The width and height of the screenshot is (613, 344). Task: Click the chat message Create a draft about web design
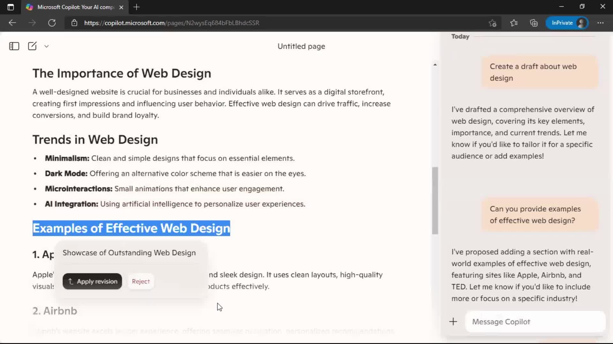pos(540,72)
